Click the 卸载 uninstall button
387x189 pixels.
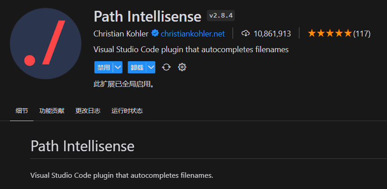point(137,67)
